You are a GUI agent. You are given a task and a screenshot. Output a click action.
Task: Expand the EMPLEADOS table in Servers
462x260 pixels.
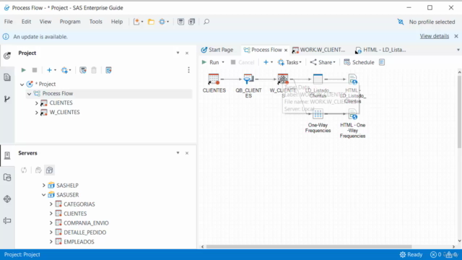[x=51, y=242]
